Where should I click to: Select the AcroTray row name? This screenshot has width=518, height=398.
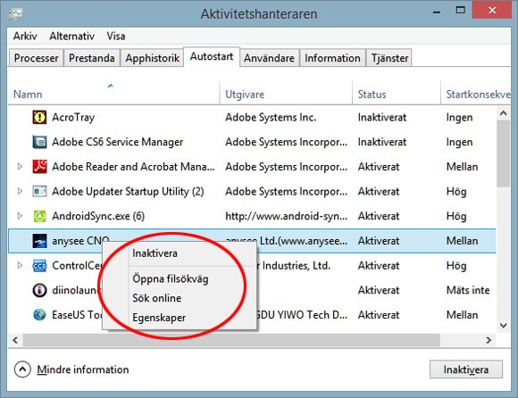tap(73, 118)
